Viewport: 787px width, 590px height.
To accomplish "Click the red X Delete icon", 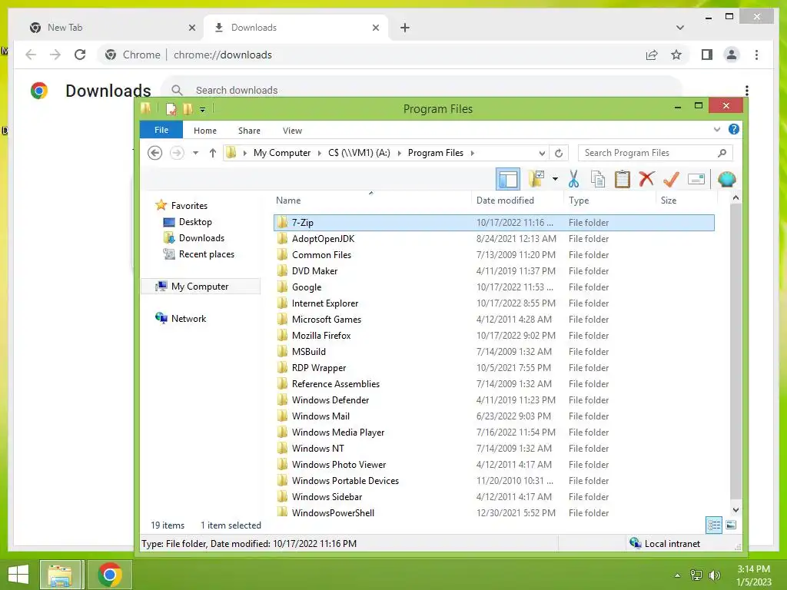I will (x=646, y=179).
